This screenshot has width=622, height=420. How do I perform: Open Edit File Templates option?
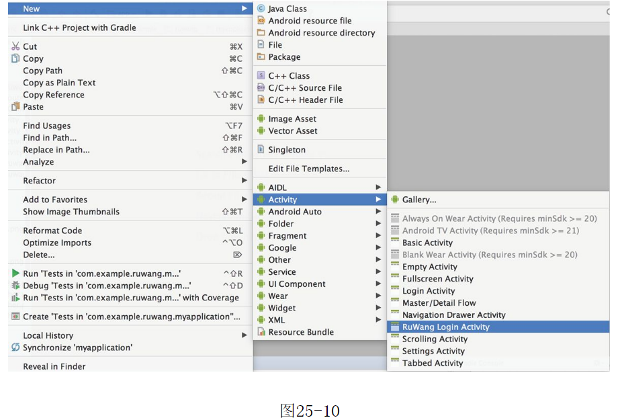point(308,169)
